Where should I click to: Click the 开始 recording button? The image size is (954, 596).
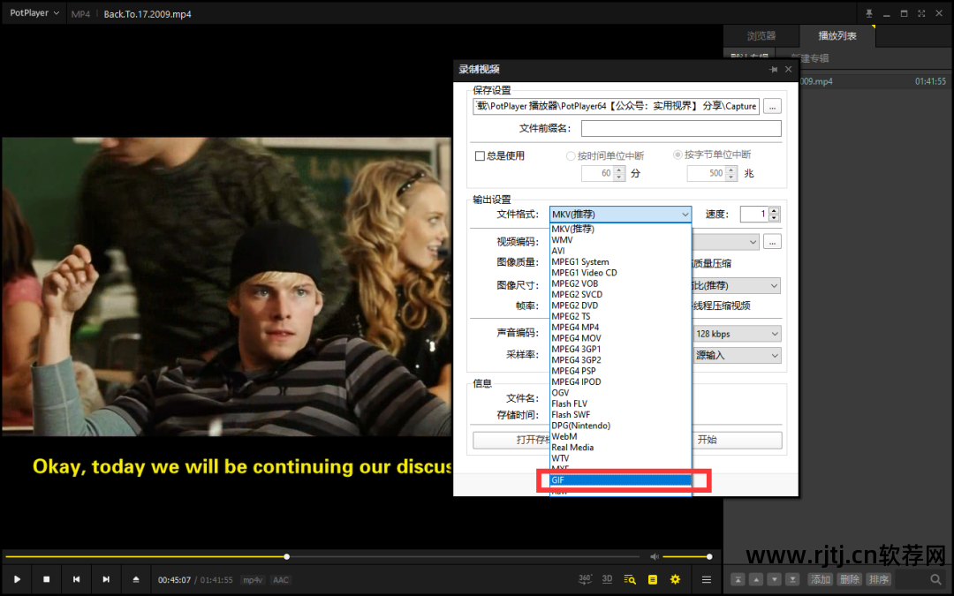point(738,441)
